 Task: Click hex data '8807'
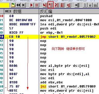pos(13,74)
